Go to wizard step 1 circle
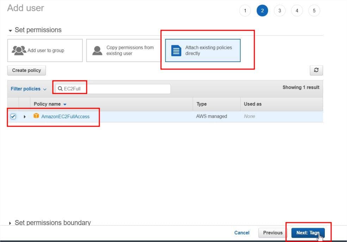Image resolution: width=347 pixels, height=242 pixels. (245, 11)
